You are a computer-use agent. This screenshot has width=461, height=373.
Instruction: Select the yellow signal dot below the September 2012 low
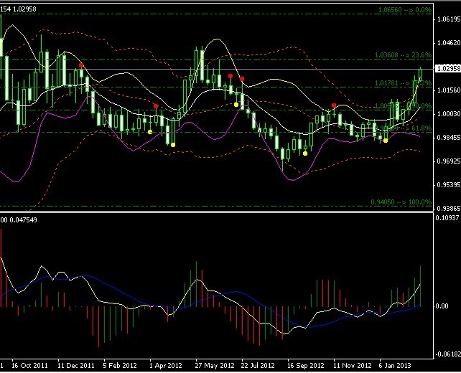(x=305, y=154)
